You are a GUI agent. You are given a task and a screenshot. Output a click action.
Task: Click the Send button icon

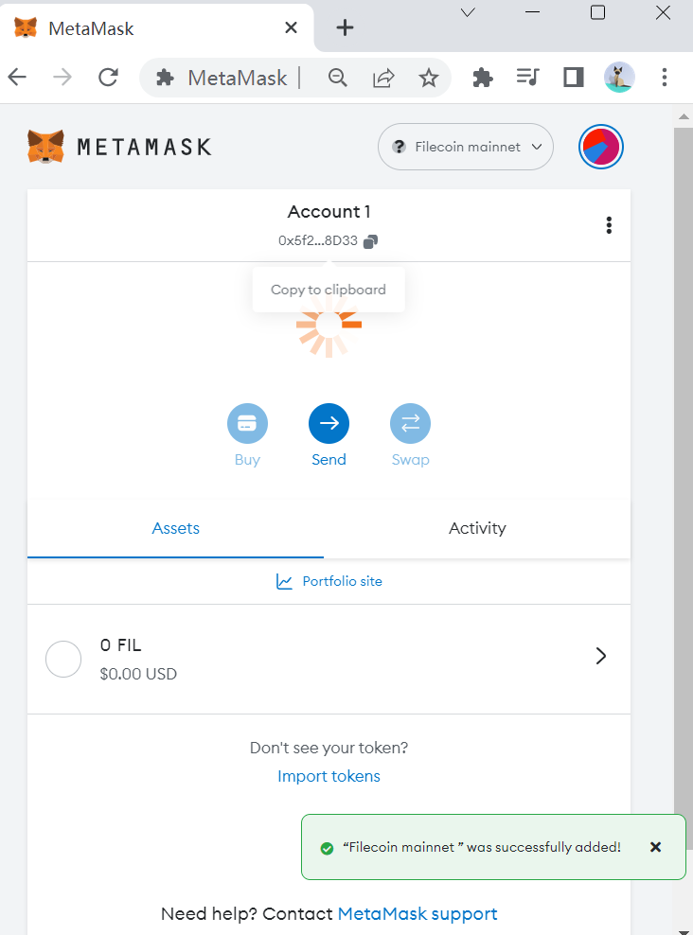tap(329, 424)
